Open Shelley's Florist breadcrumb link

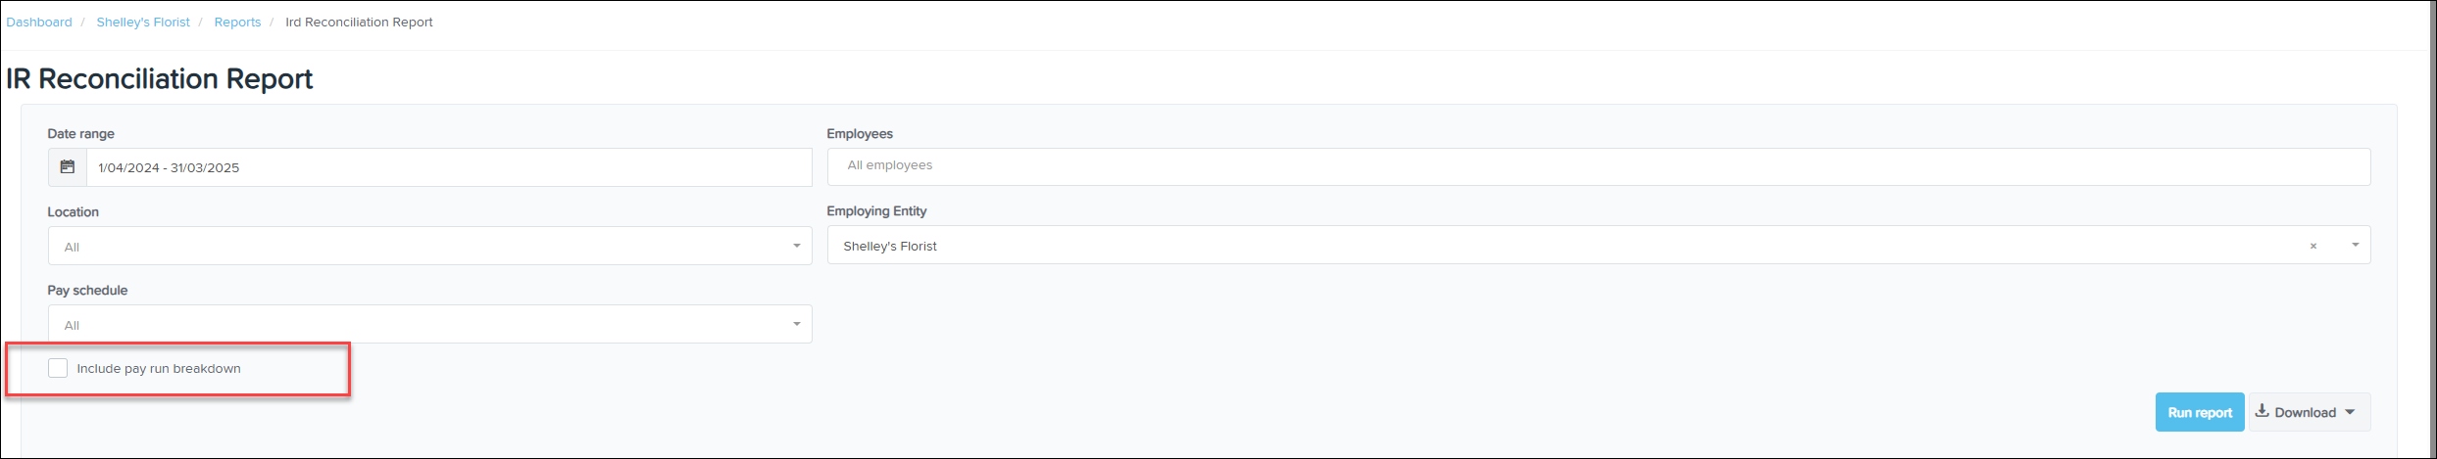coord(143,22)
